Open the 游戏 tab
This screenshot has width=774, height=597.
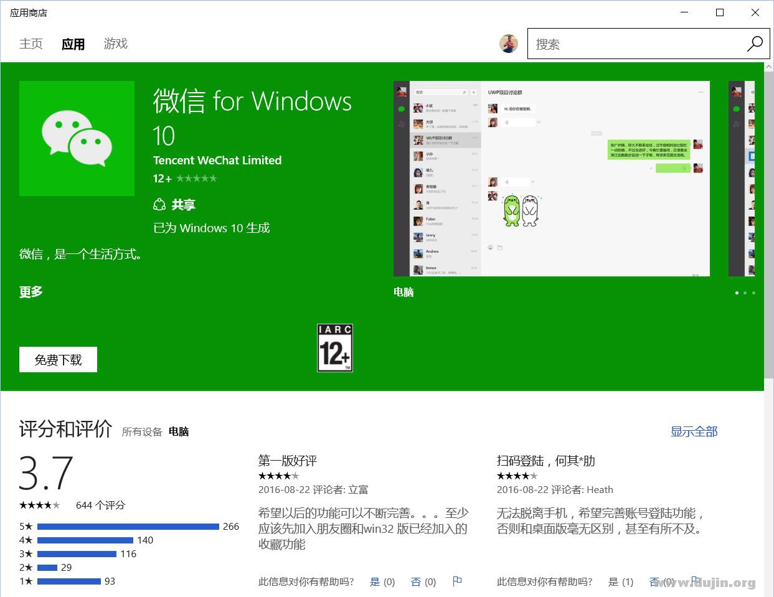[116, 44]
